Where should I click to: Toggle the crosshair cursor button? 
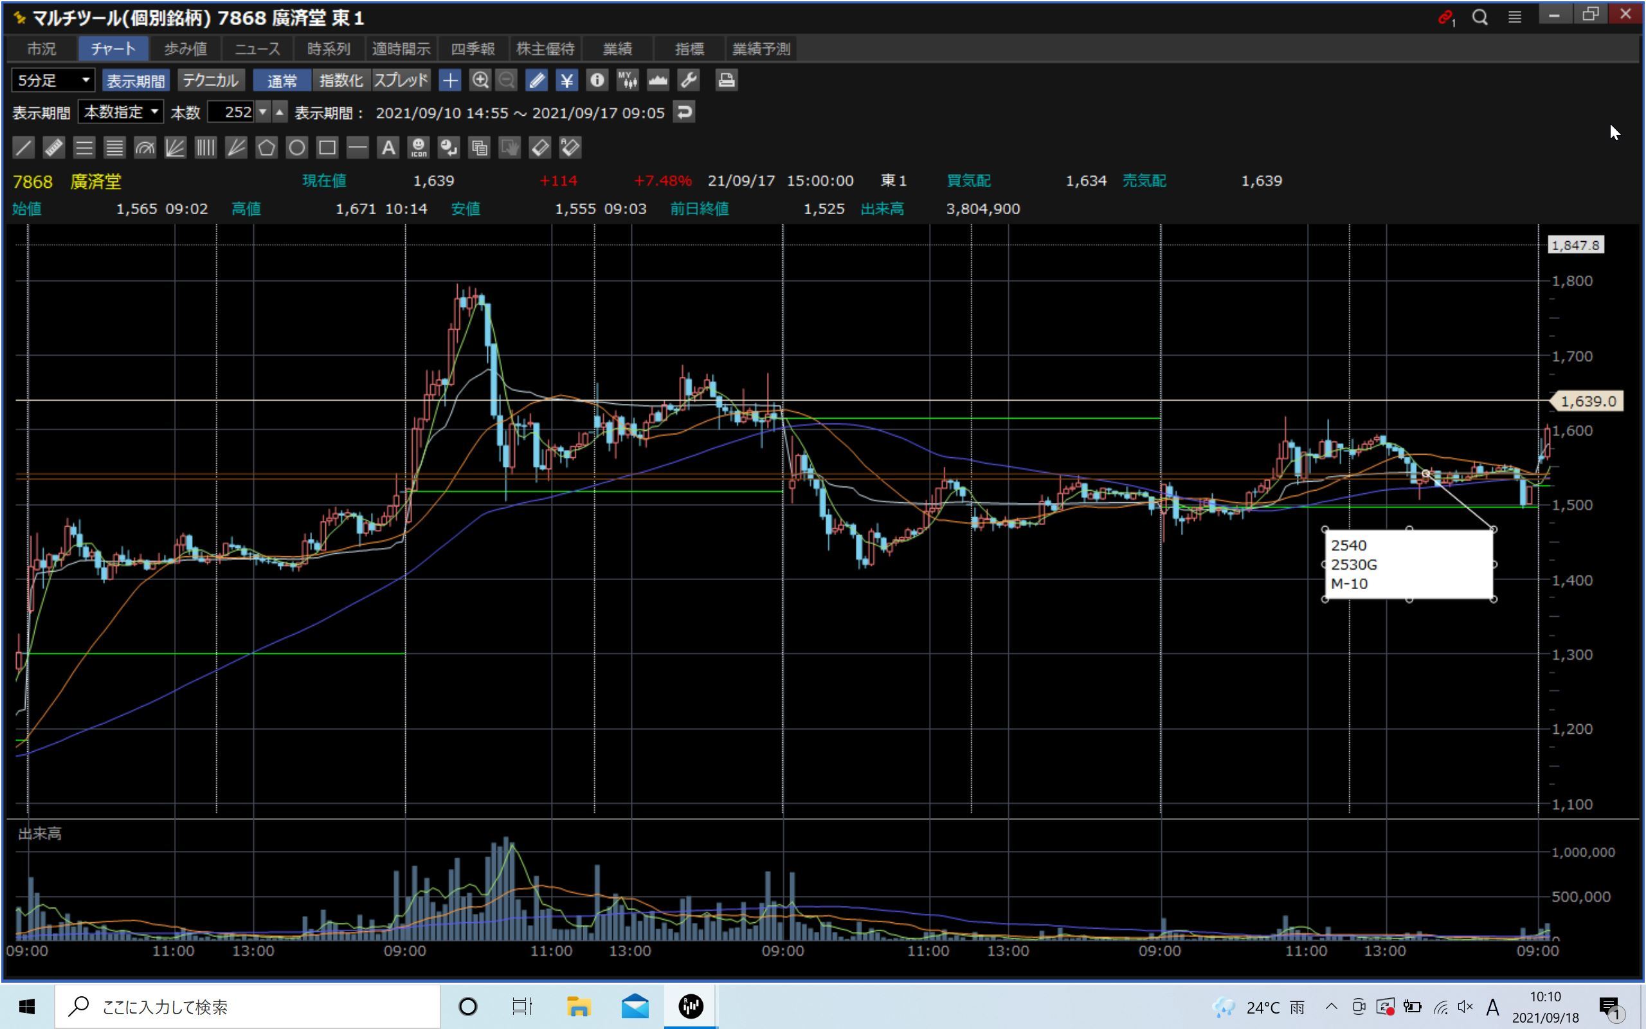point(449,80)
